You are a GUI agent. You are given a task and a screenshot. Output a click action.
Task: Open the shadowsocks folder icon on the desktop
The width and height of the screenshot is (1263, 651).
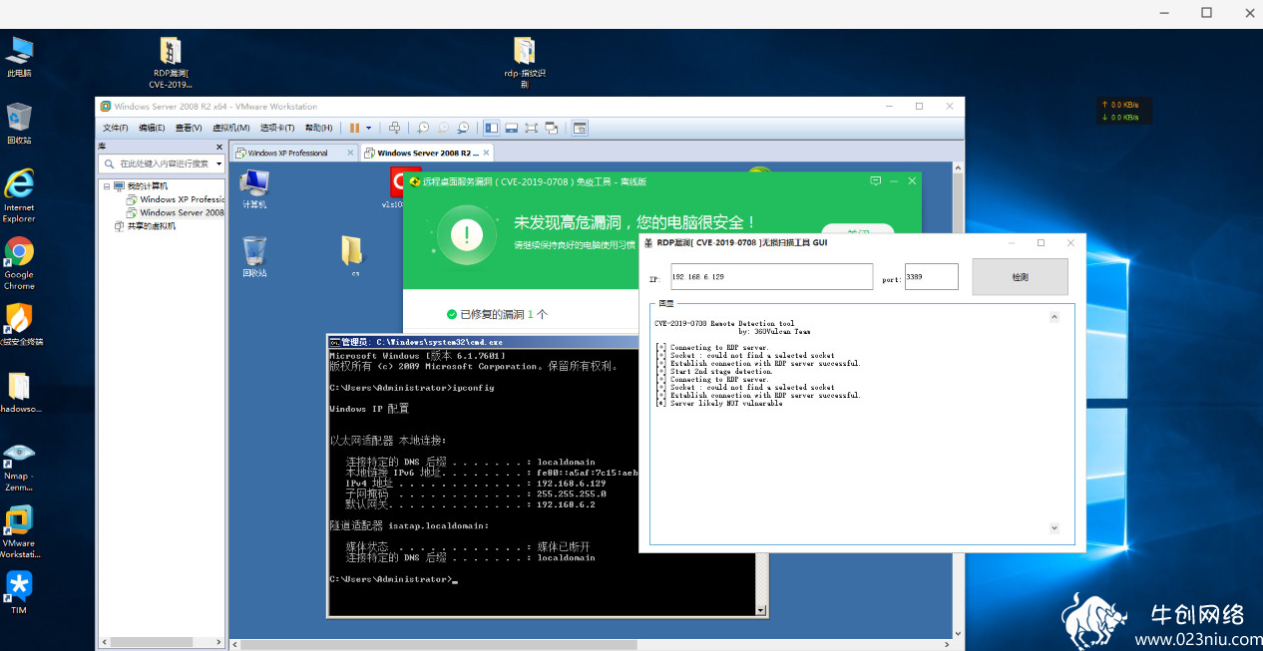click(19, 394)
